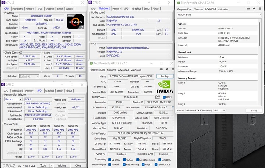
Task: Click '140.0 W' maximum power limit value
Action: (222, 67)
